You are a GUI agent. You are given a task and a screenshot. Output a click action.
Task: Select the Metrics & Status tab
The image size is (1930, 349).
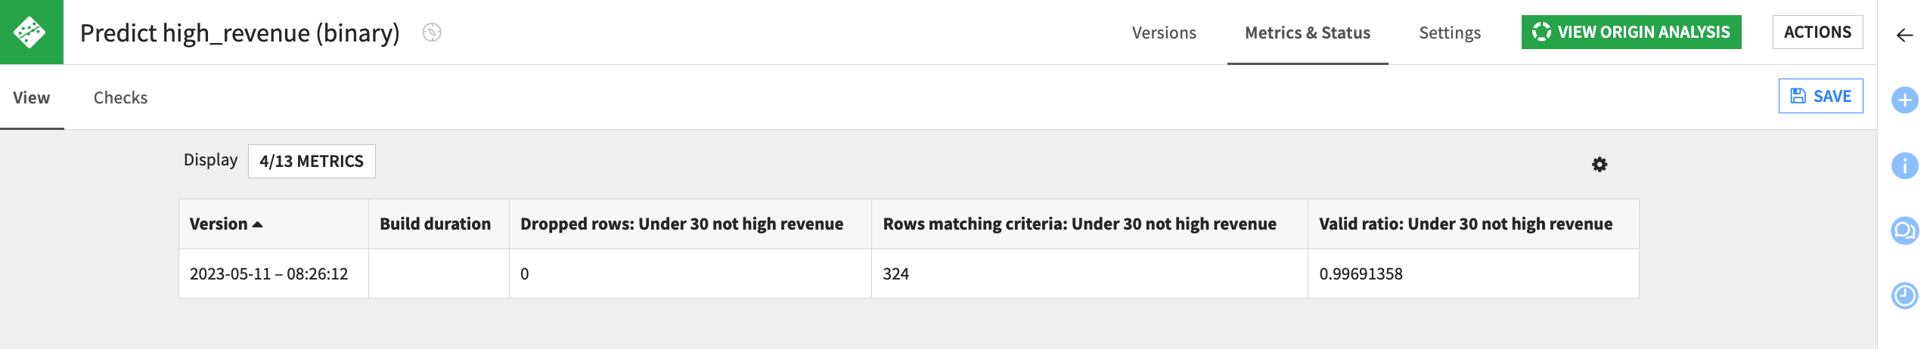point(1307,32)
